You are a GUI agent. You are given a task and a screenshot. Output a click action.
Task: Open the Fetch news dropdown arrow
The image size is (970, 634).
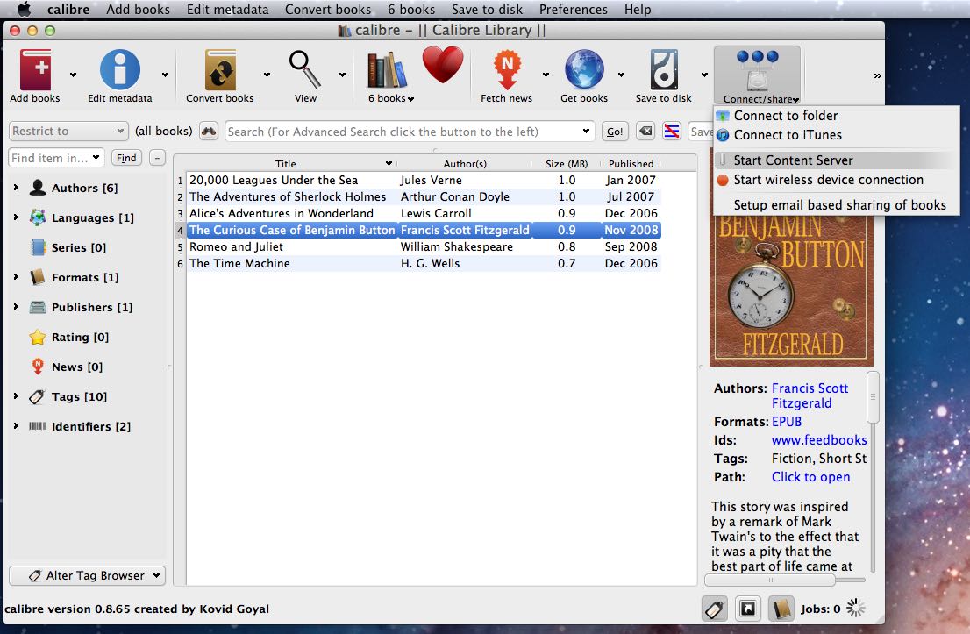tap(546, 75)
